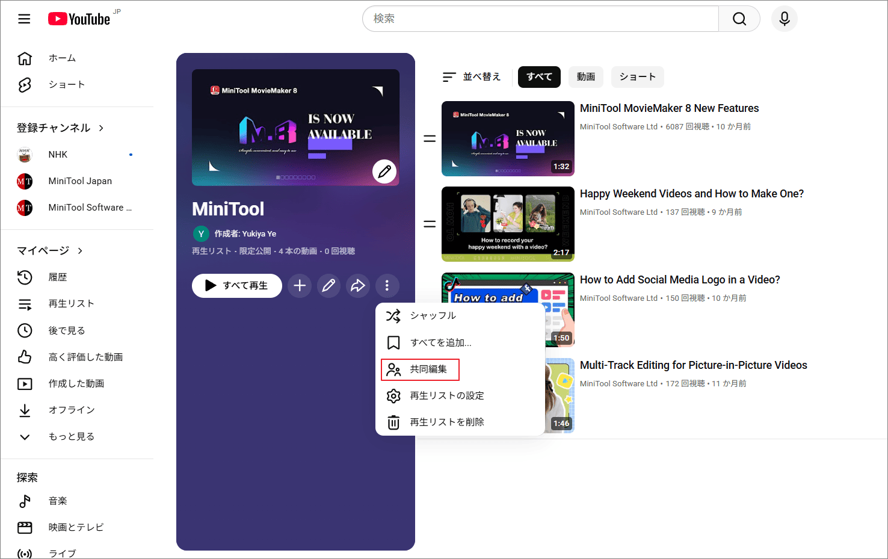Click channel name under Multi-Track Editing video

click(x=618, y=384)
